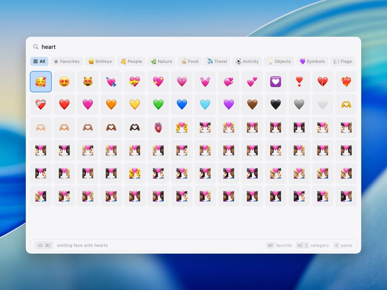The width and height of the screenshot is (387, 290).
Task: Choose the revolving hearts emoji
Action: click(x=229, y=82)
